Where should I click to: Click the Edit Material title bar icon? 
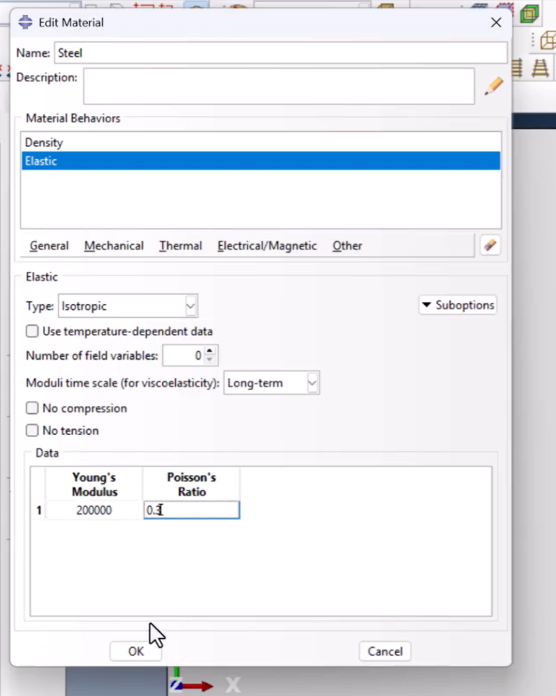point(25,22)
